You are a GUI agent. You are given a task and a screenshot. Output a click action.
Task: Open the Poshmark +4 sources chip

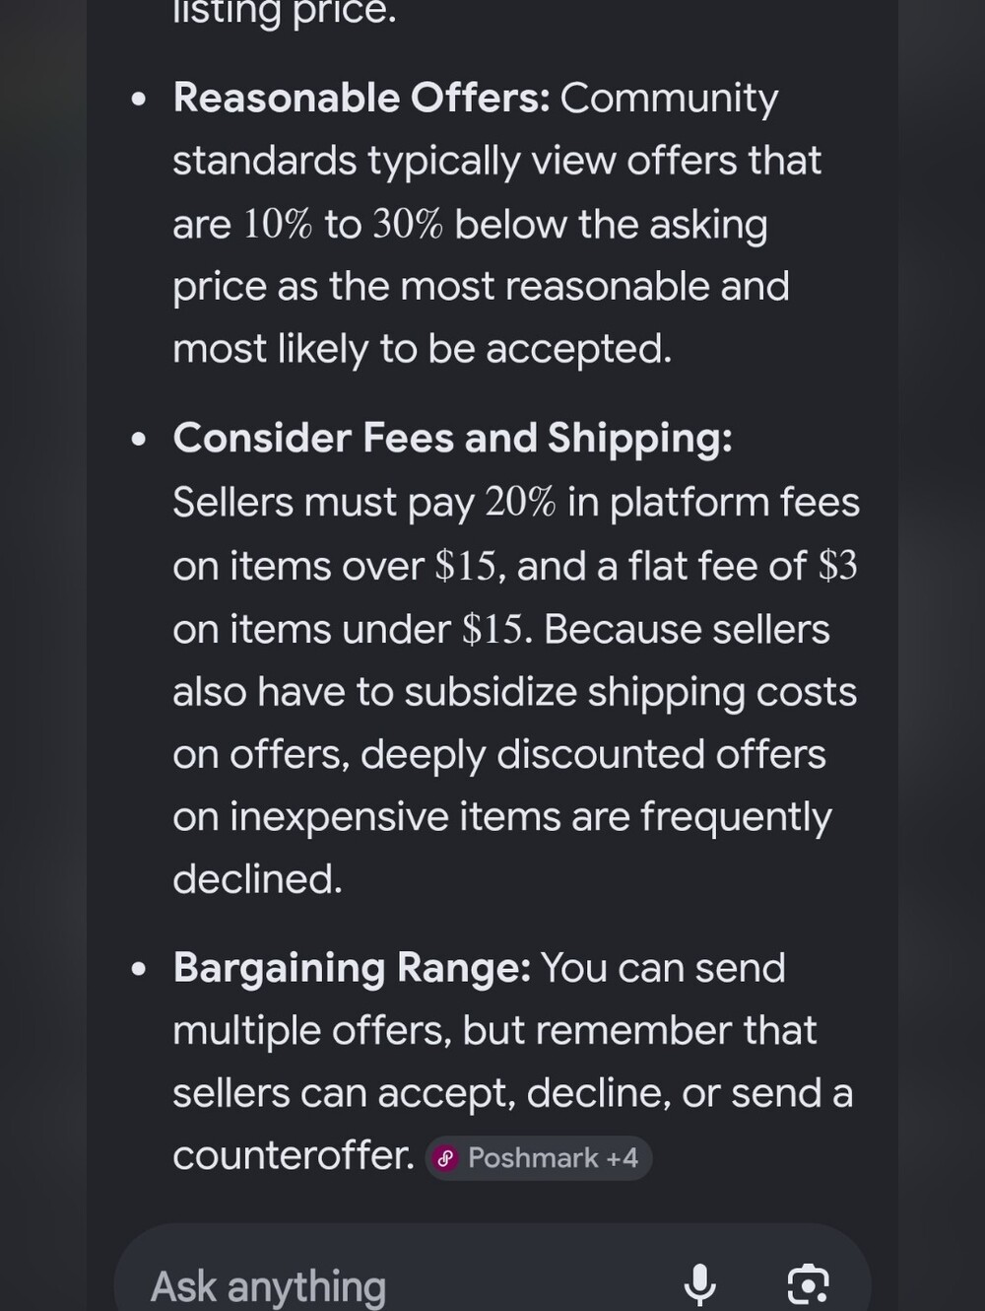539,1158
